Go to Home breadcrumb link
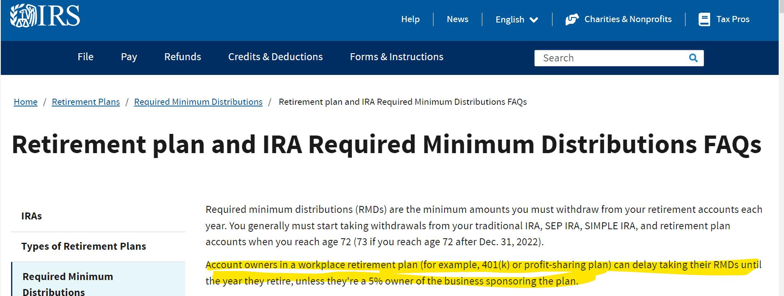 coord(25,102)
